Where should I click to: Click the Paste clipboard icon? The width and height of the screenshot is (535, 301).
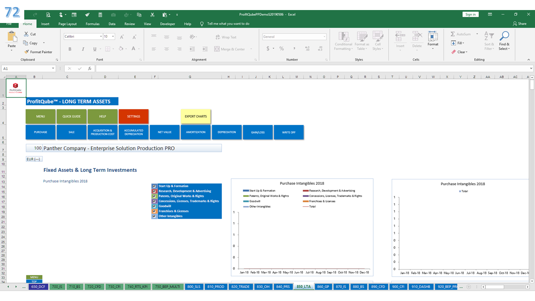pos(12,37)
